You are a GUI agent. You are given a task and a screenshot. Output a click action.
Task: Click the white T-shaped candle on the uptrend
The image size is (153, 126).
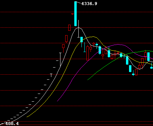click(51, 75)
